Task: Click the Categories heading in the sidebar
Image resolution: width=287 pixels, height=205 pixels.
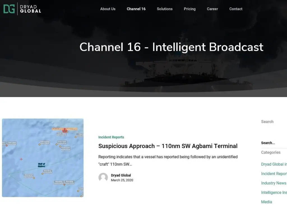Action: (x=271, y=153)
